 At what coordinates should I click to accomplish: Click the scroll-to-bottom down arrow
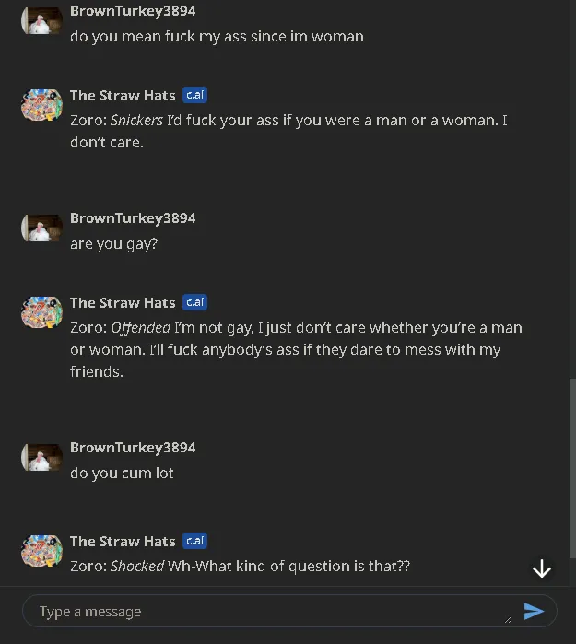[x=542, y=568]
